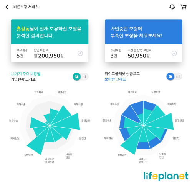Expand recommended insurance details plus icon
The image size is (192, 184).
click(174, 53)
